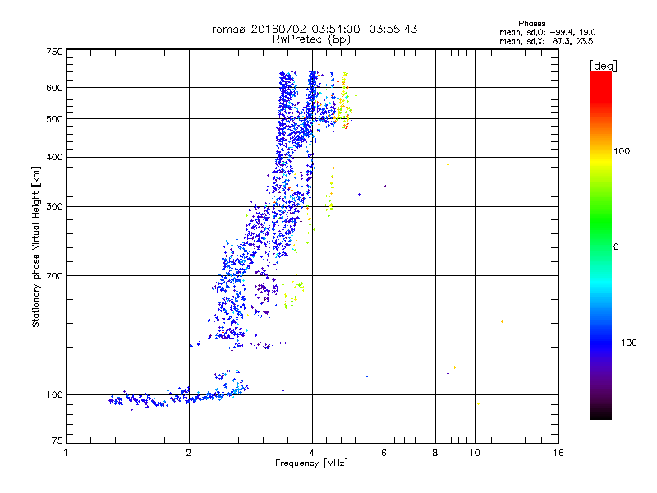
Task: Click the colorbar label '100'
Action: pyautogui.click(x=622, y=151)
